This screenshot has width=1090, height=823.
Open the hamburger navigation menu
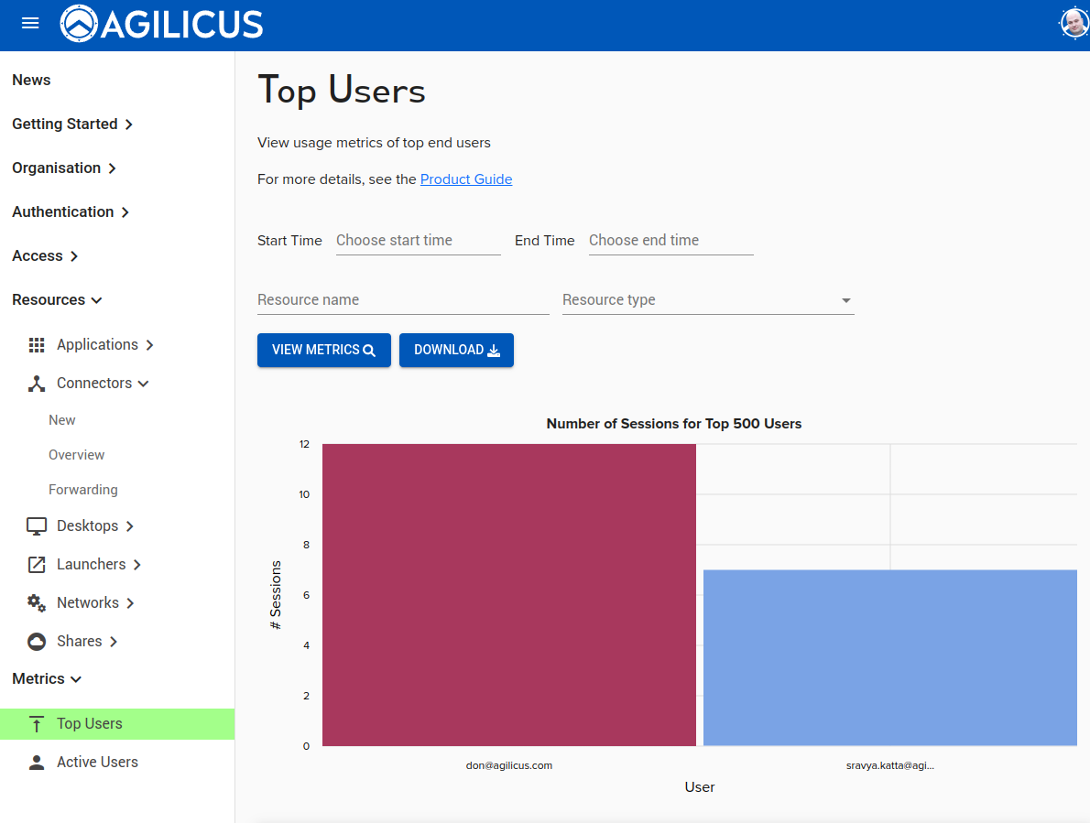point(30,24)
